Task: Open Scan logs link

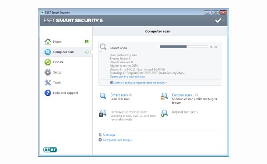Action: coord(109,135)
